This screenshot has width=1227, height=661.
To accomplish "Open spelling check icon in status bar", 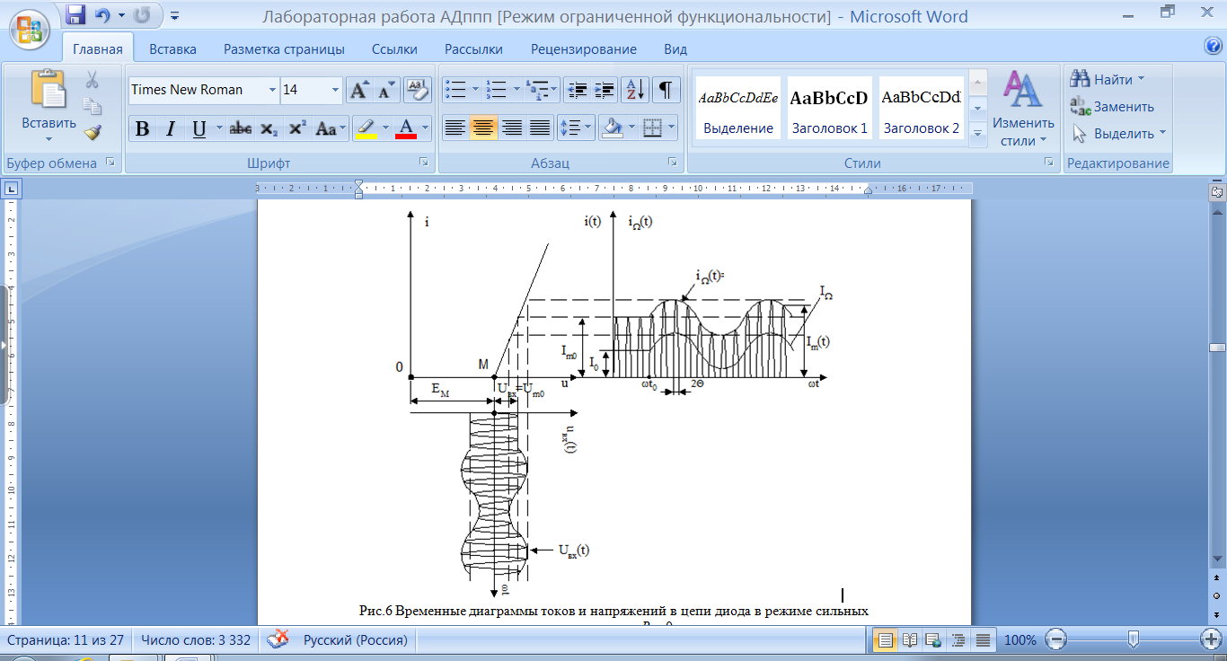I will (278, 639).
